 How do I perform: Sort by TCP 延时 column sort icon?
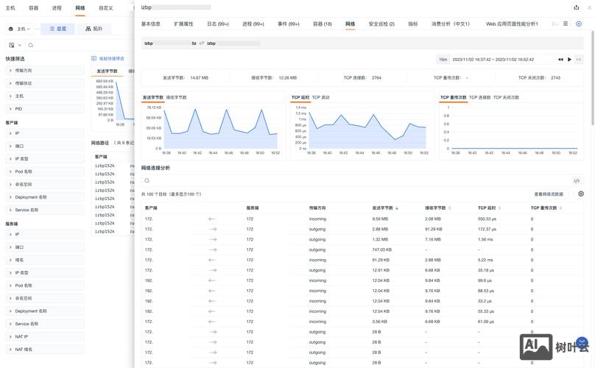[499, 208]
